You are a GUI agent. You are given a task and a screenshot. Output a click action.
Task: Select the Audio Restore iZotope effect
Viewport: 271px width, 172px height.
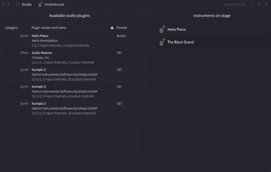(x=70, y=58)
